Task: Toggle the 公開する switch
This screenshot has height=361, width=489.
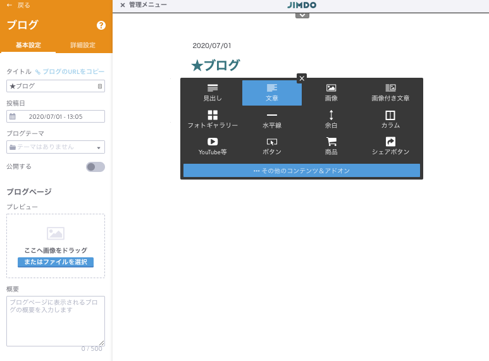Action: (x=96, y=167)
